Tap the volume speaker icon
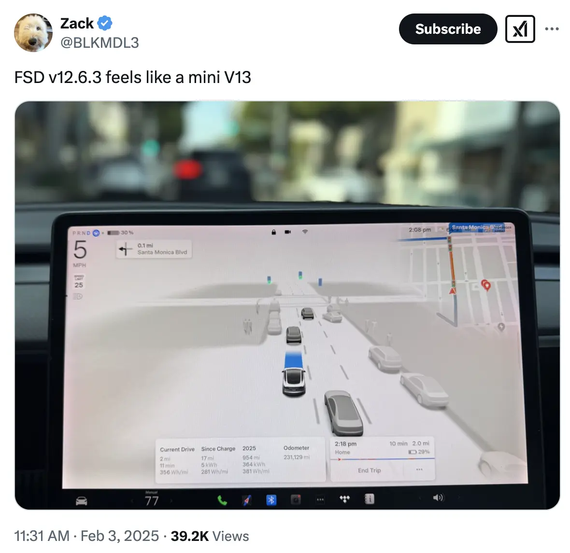Viewport: 570px width, 553px height. point(438,498)
